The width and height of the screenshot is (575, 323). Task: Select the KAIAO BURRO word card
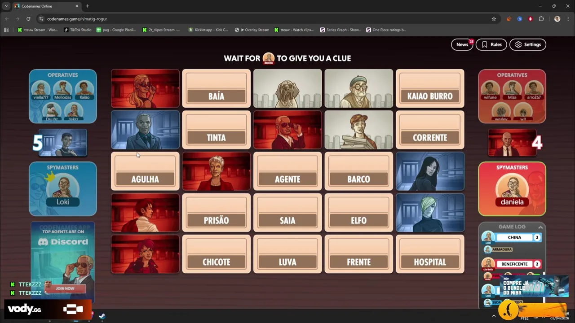[x=430, y=88]
